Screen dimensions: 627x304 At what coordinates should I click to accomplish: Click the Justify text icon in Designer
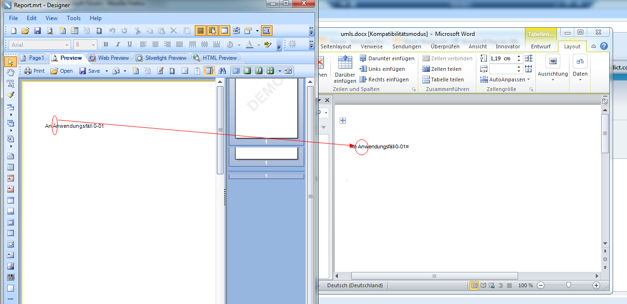[x=179, y=45]
